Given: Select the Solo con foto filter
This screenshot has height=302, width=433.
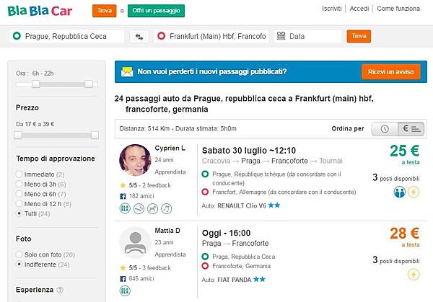Looking at the screenshot, I should point(19,254).
